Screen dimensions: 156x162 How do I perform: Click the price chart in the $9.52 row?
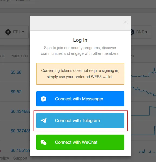pos(144,91)
